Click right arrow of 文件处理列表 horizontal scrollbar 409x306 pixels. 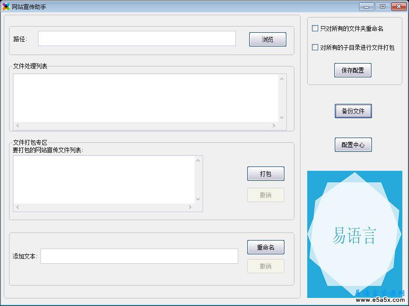point(273,125)
